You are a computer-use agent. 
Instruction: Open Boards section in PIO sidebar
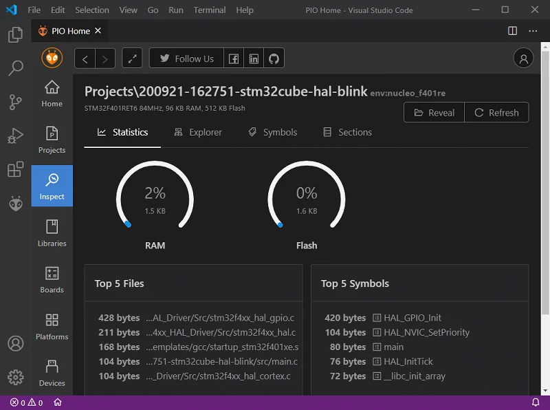[x=52, y=280]
